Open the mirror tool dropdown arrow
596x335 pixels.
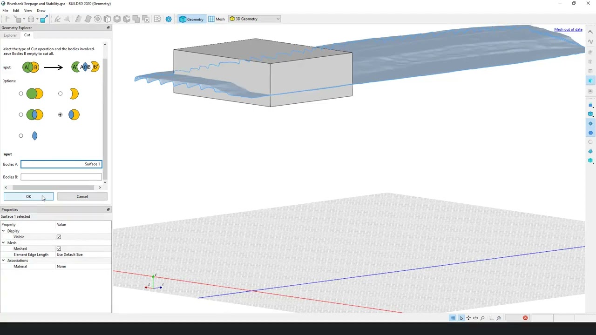37,19
